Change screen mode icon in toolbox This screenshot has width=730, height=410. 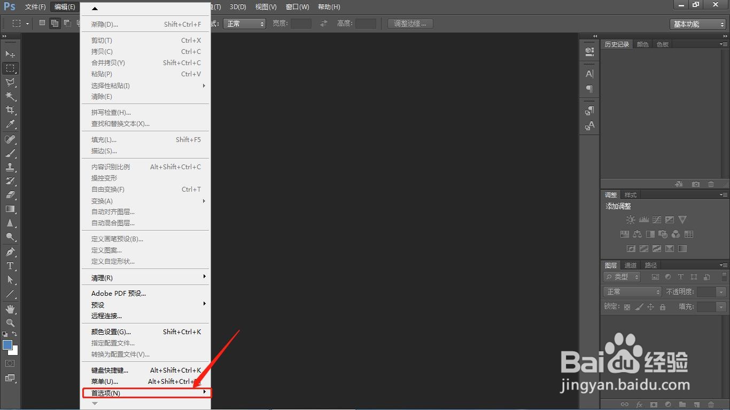(10, 378)
